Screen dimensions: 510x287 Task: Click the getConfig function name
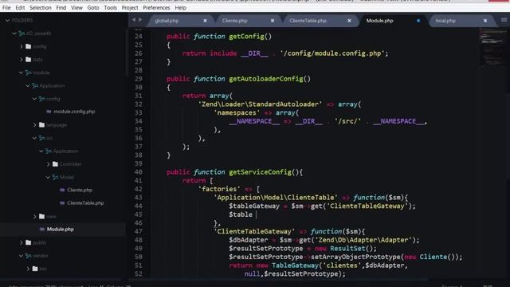click(x=246, y=36)
